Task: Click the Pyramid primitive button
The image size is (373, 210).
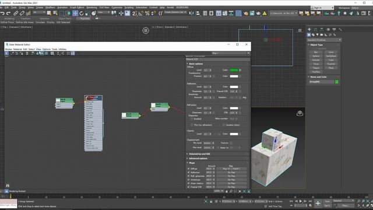Action: pos(331,64)
